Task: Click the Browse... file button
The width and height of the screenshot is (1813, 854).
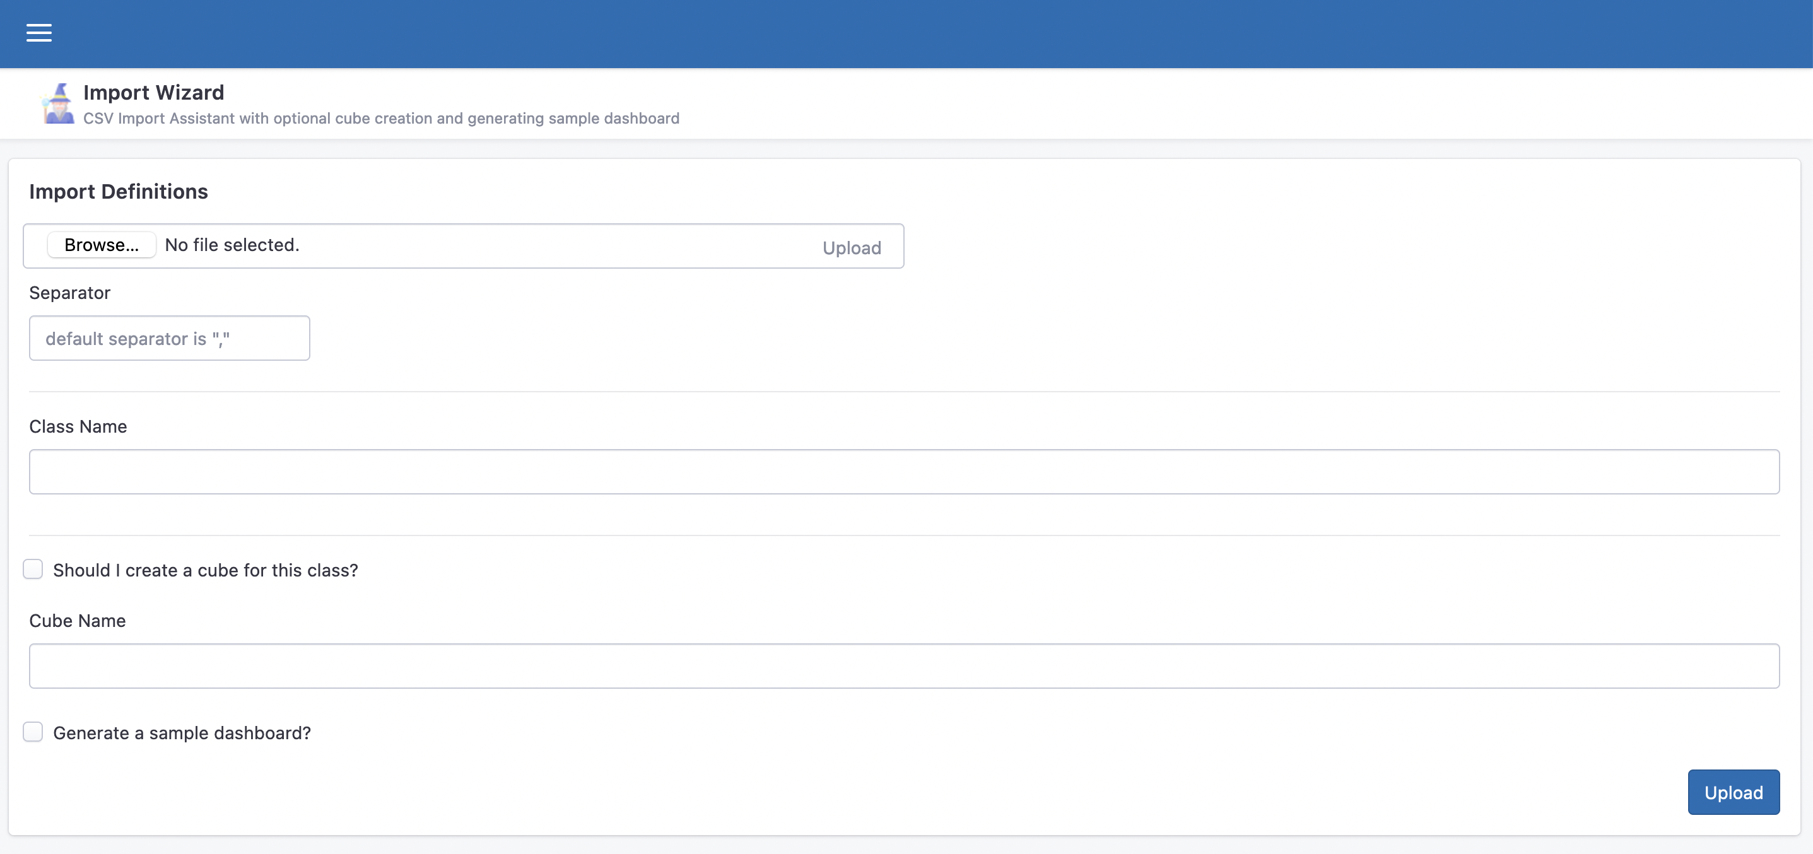Action: [102, 245]
